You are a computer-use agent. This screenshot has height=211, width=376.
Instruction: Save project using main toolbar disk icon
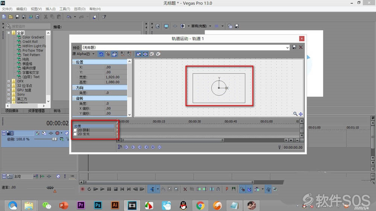tap(17, 17)
